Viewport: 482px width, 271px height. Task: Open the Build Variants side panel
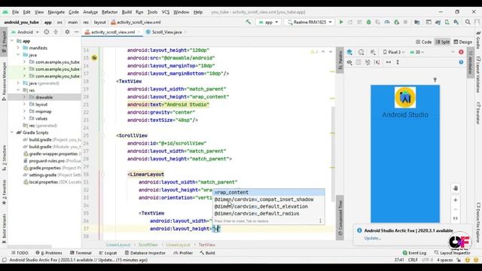coord(4,228)
